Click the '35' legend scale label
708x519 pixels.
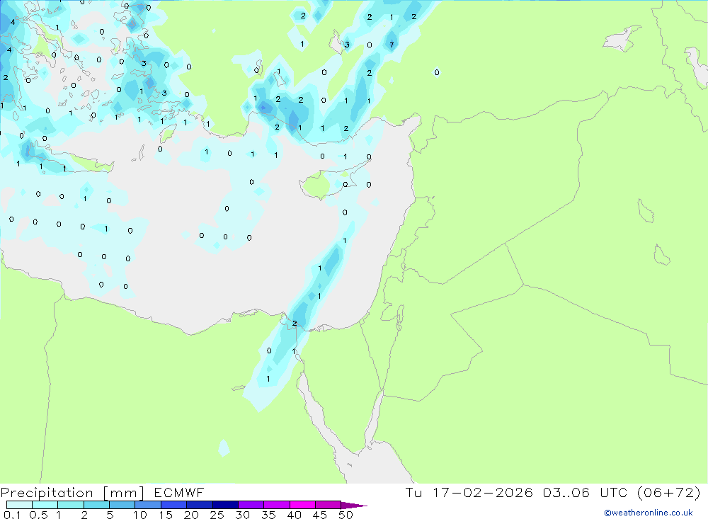[268, 515]
